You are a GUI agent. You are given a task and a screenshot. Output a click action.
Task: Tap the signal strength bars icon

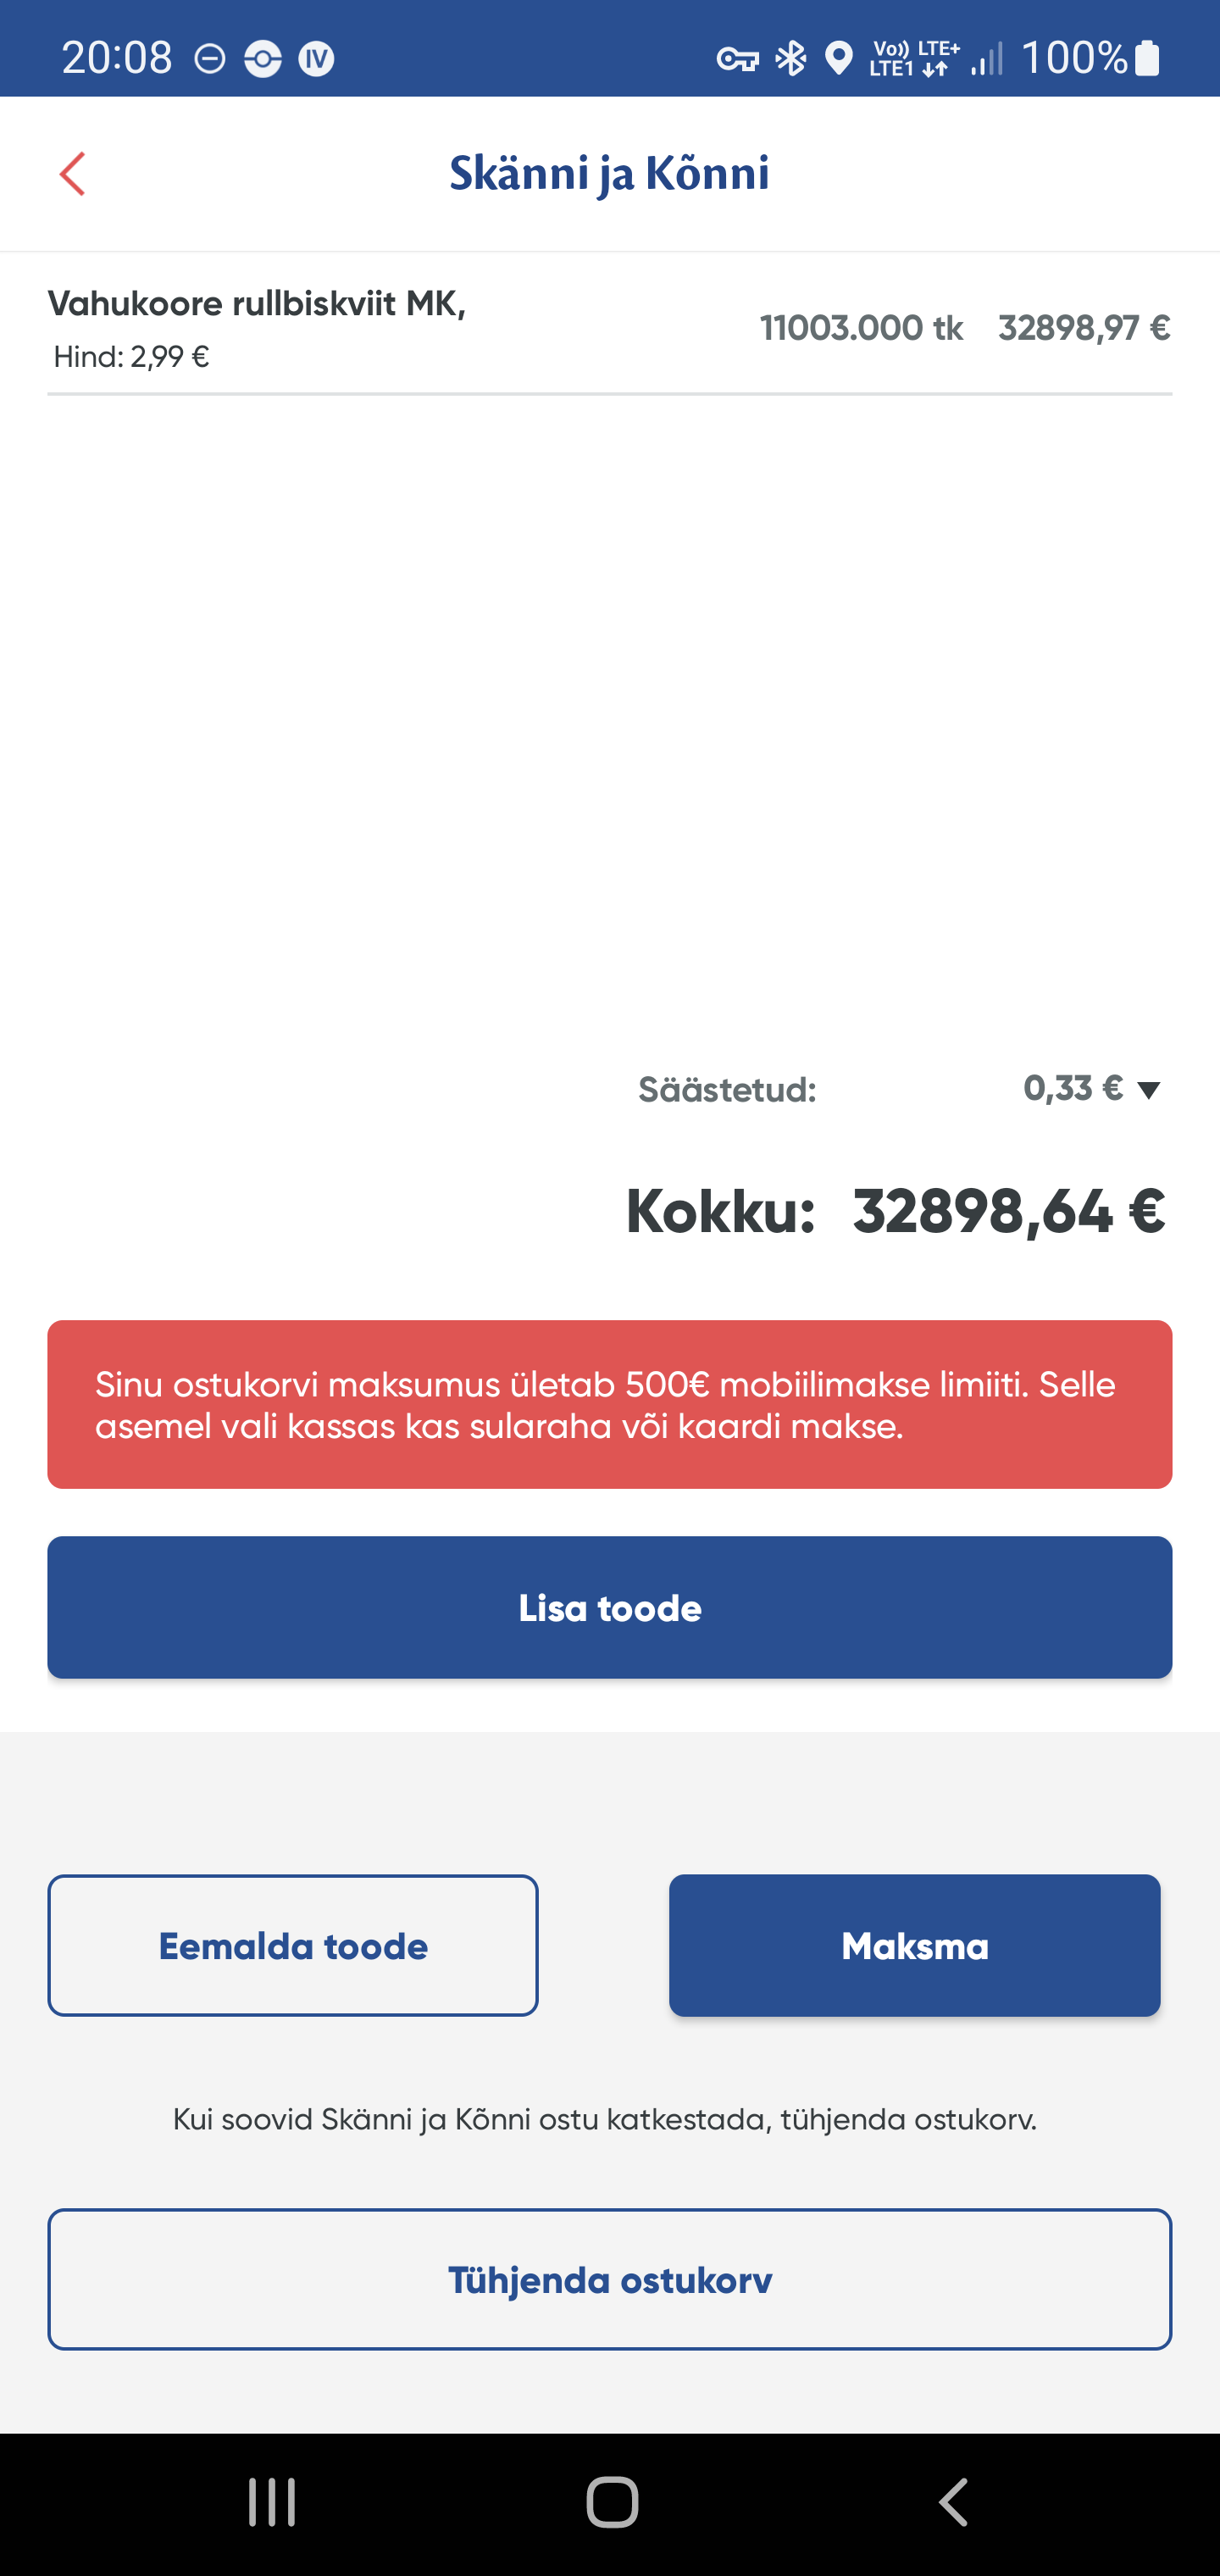tap(987, 59)
